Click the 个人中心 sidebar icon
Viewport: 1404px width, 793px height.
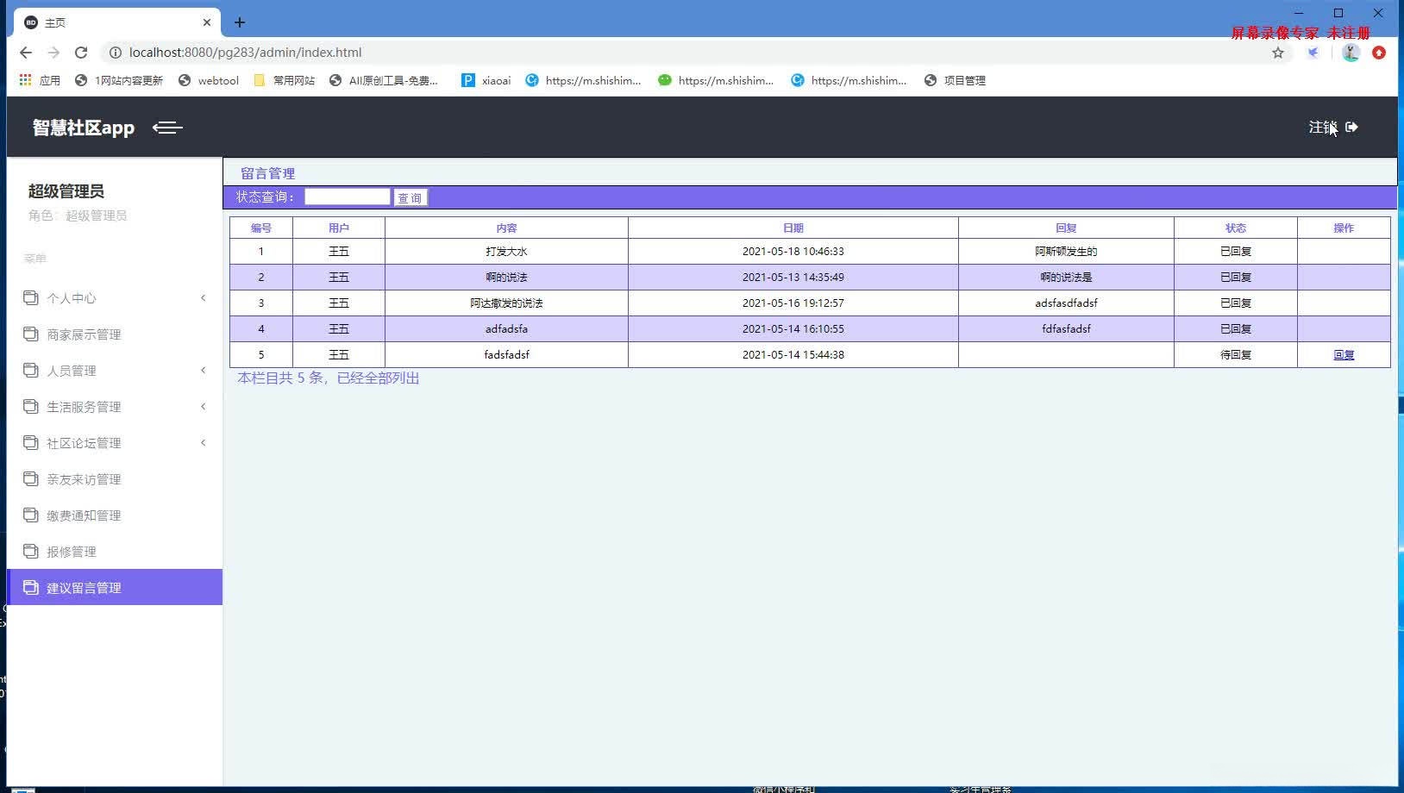tap(31, 297)
